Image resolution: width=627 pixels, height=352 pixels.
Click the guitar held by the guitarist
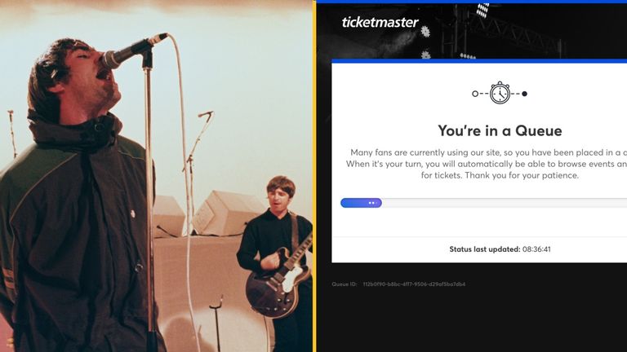[276, 276]
